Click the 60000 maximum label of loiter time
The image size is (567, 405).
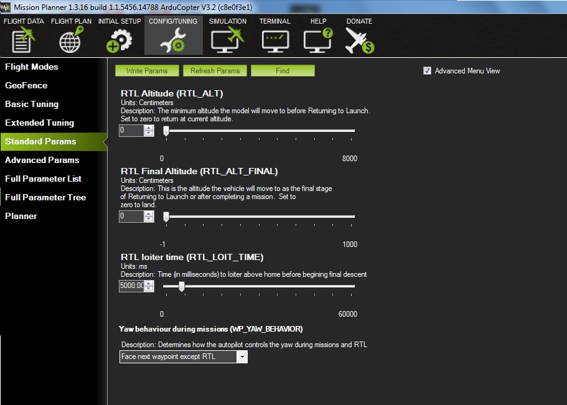(x=348, y=314)
